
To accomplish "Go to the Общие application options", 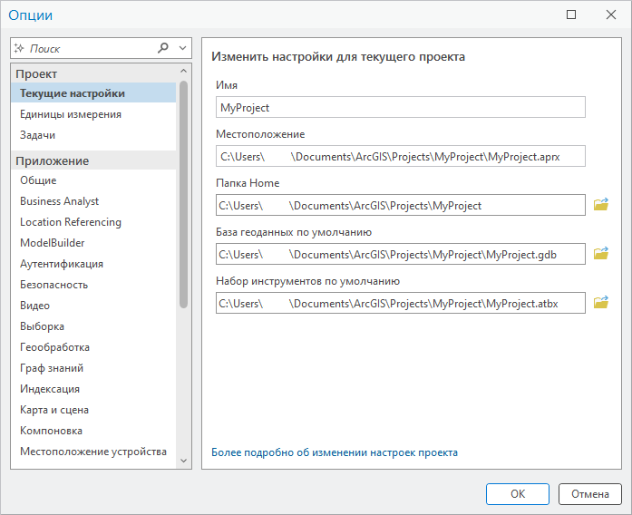I will point(38,180).
